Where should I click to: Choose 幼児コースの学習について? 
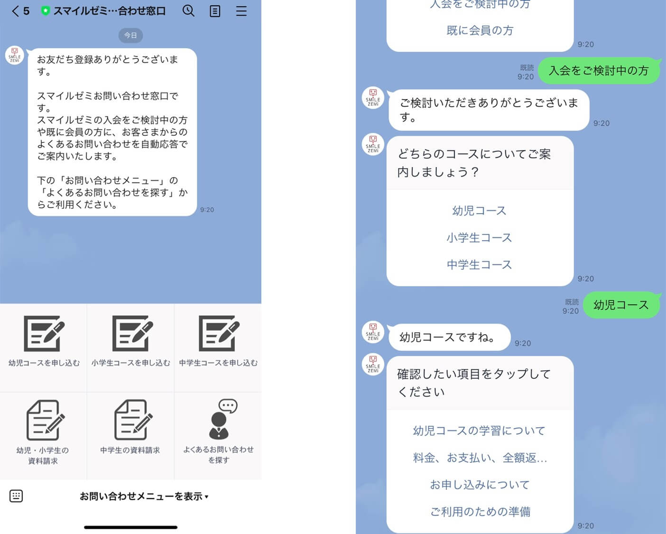(x=479, y=431)
